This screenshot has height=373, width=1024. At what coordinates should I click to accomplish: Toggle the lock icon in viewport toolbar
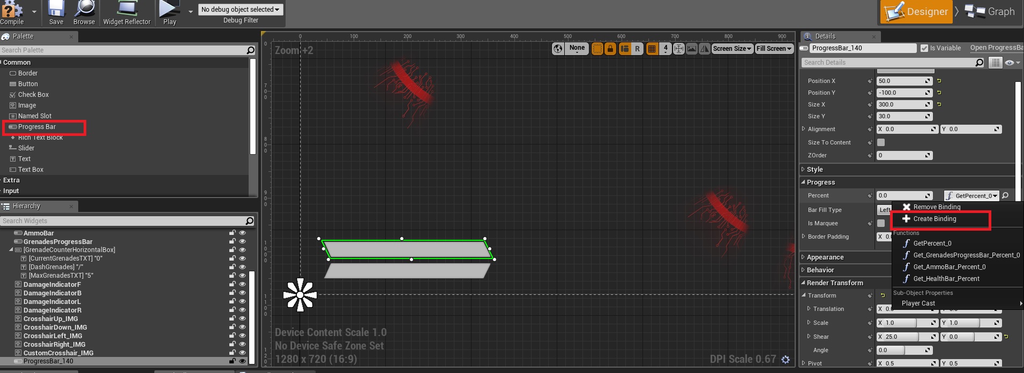[610, 49]
